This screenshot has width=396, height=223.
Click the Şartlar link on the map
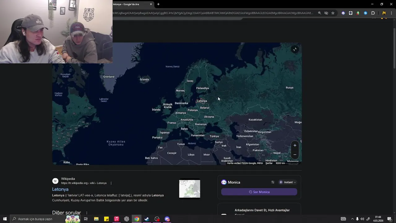(269, 163)
